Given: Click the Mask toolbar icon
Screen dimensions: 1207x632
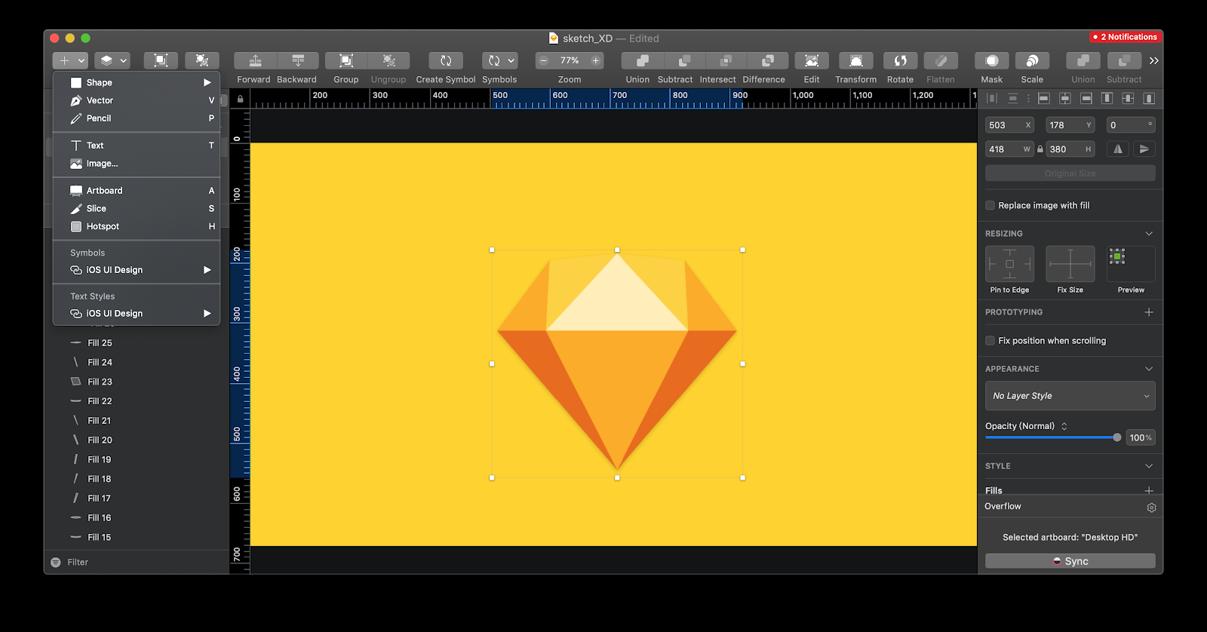Looking at the screenshot, I should tap(992, 60).
